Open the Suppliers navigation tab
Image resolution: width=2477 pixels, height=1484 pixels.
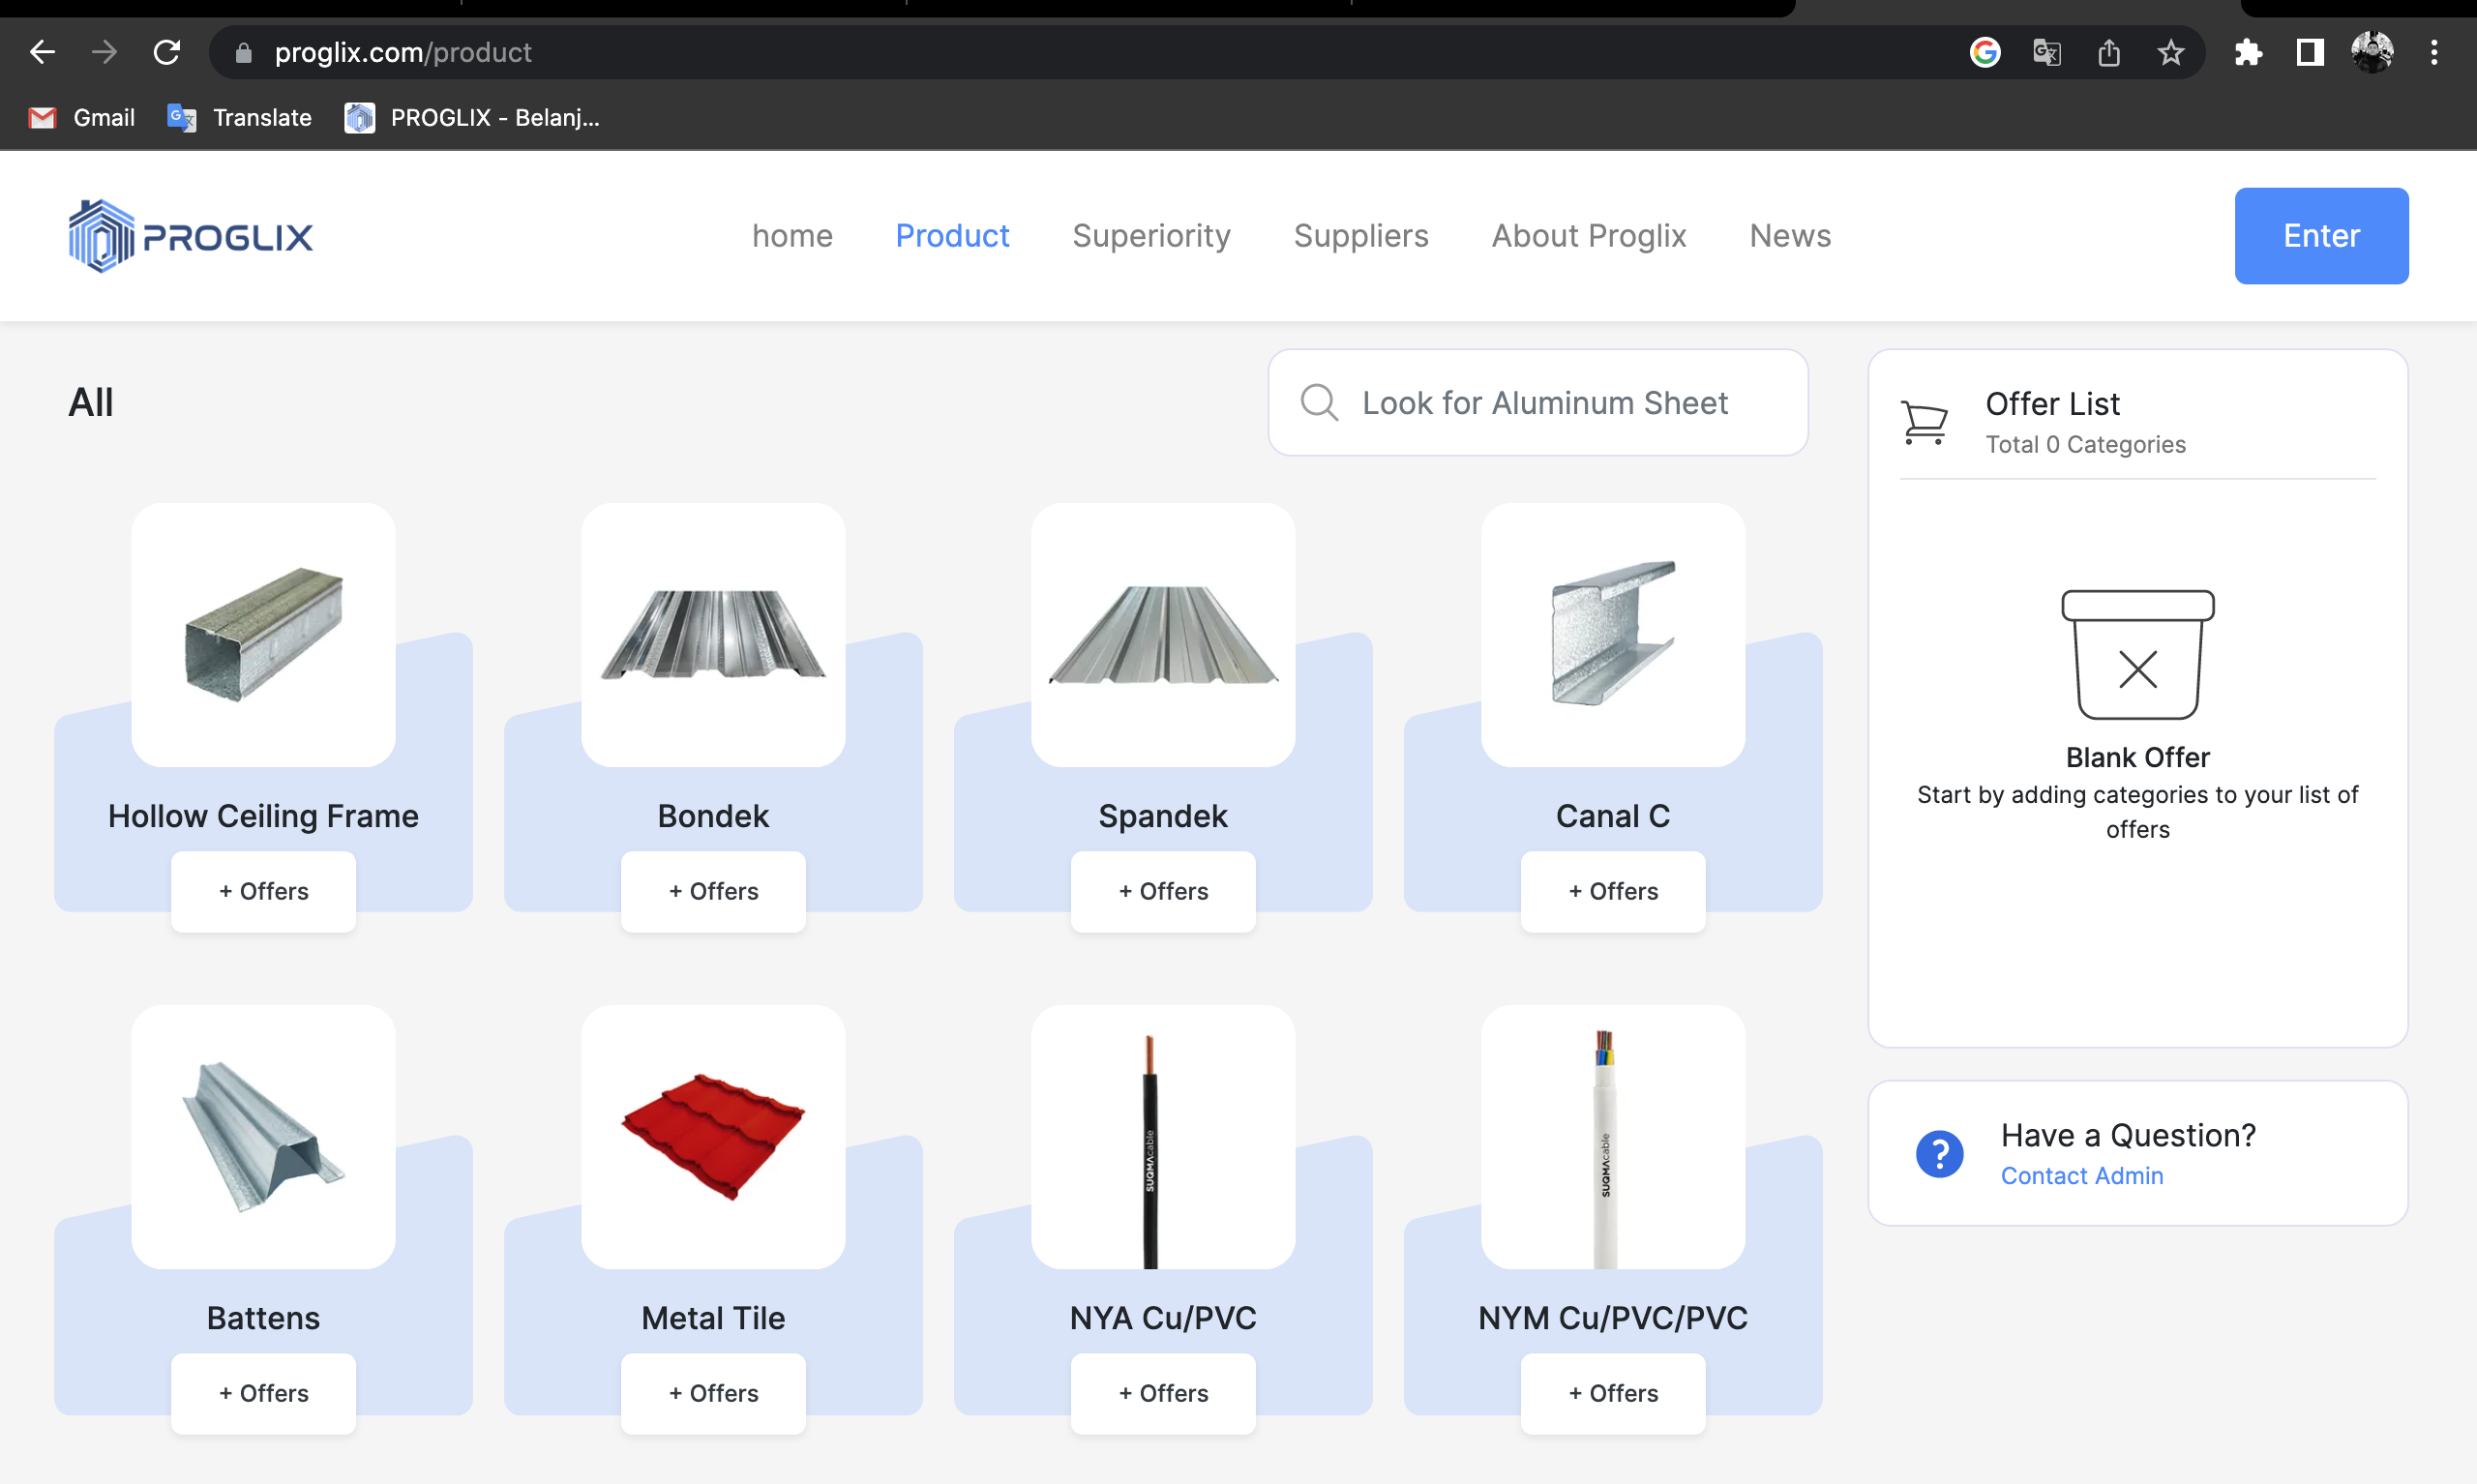pos(1360,236)
